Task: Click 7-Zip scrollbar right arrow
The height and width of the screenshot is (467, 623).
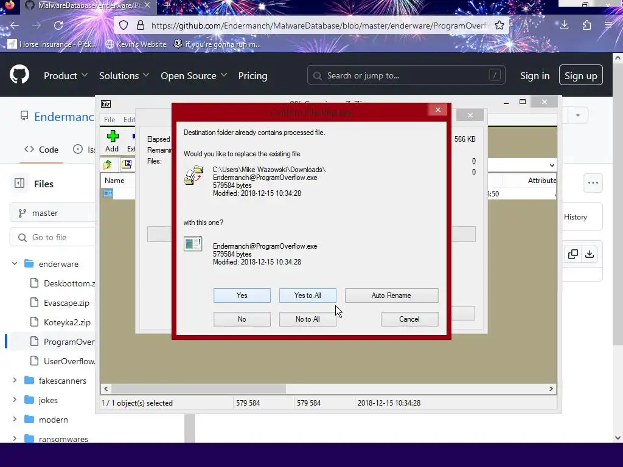Action: (551, 389)
